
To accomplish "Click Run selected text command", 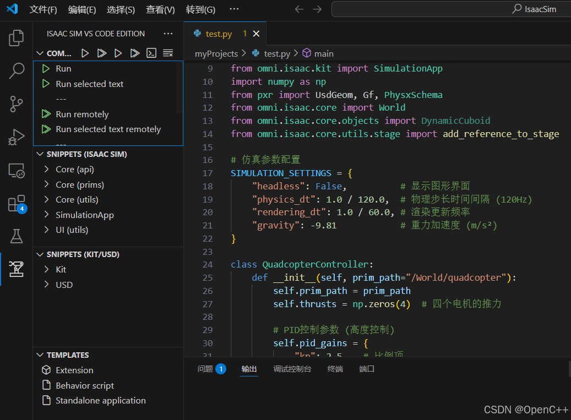I will pos(108,84).
